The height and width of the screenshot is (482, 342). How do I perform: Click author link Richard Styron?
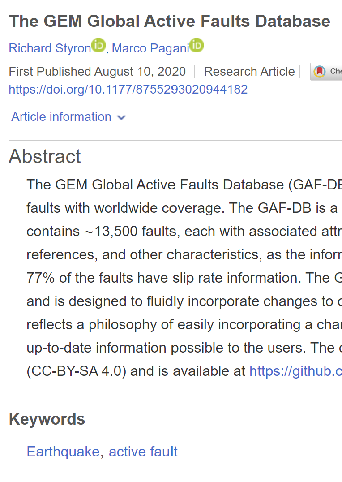click(49, 48)
